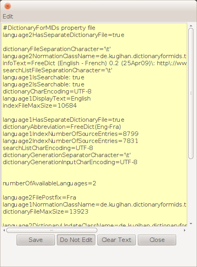Place cursor in the indexFileMaxSize=10684 line
The width and height of the screenshot is (197, 267).
click(x=40, y=106)
